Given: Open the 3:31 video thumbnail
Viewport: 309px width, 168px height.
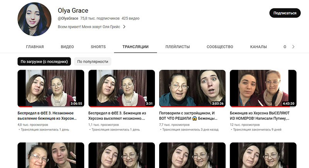Looking at the screenshot, I should (x=122, y=88).
